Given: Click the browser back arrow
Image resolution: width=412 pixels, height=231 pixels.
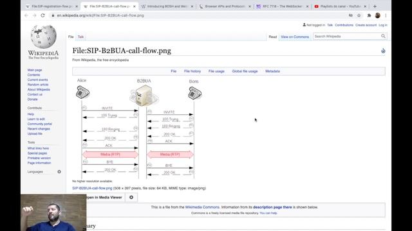Looking at the screenshot, I should tap(26, 15).
